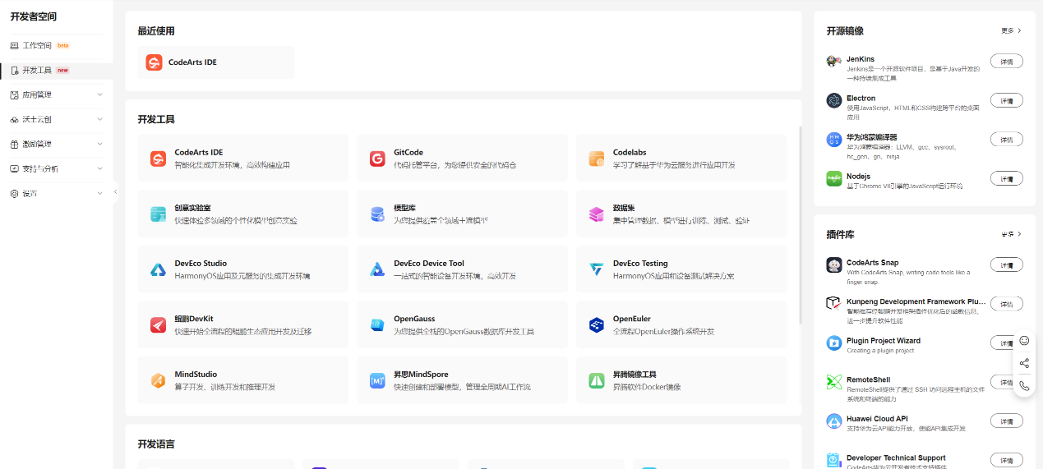Click 详情 button for Electron
Screen dimensions: 1043x469
[1007, 100]
